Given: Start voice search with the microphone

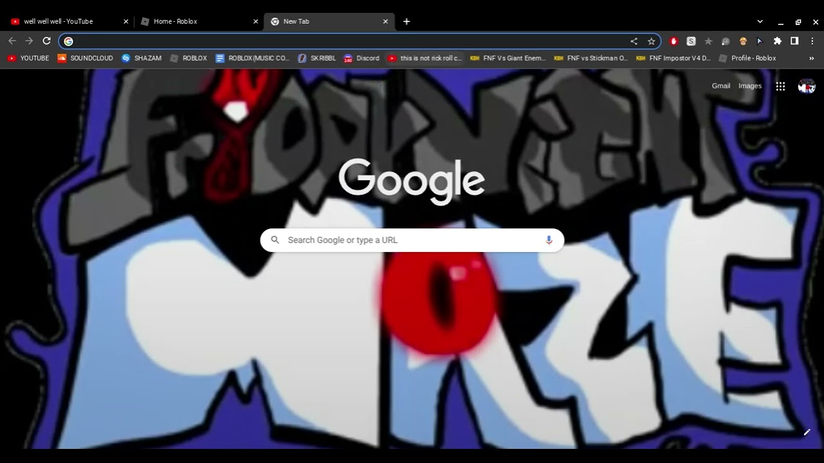Looking at the screenshot, I should (548, 240).
